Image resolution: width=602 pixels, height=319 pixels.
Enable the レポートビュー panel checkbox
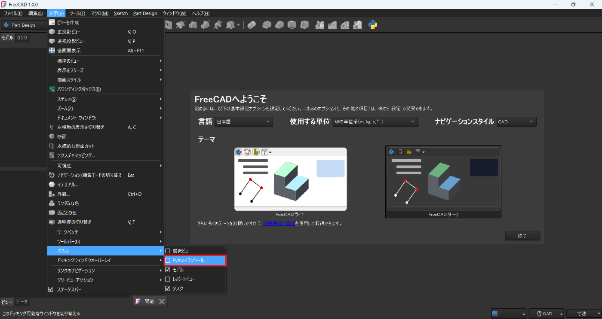click(x=168, y=279)
